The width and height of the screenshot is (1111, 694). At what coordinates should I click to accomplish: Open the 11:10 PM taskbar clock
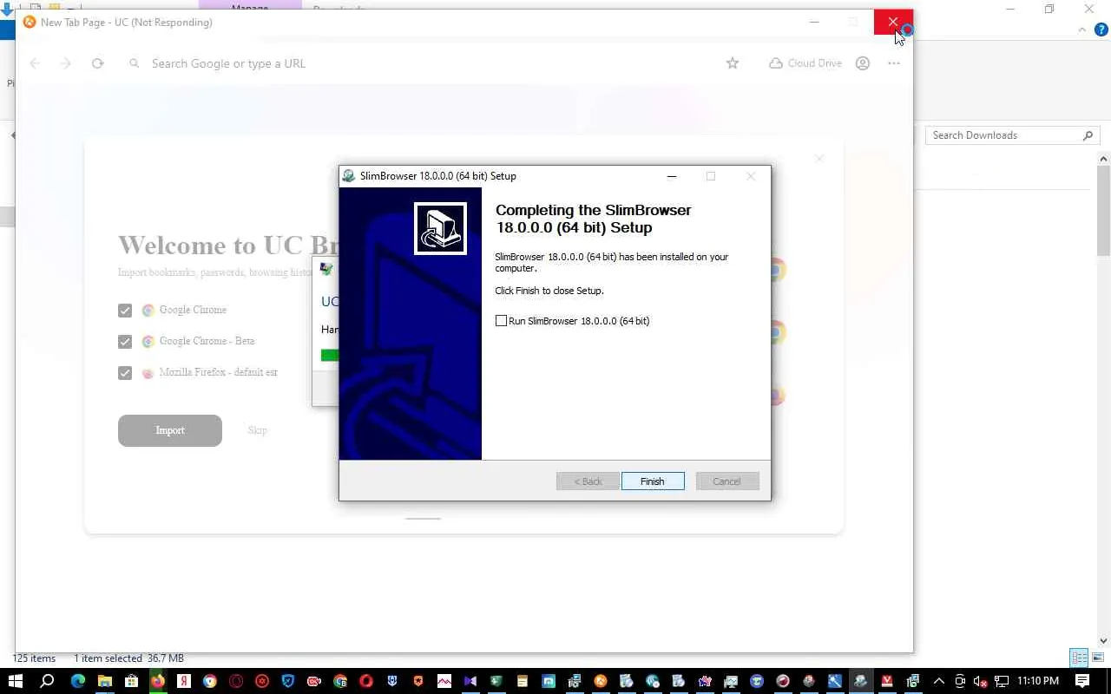[x=1038, y=681]
